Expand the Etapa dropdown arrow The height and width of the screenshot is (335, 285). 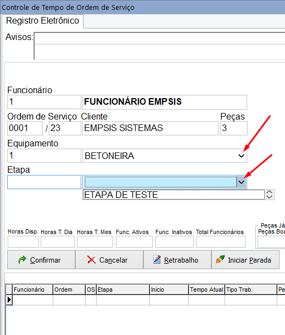pos(242,182)
